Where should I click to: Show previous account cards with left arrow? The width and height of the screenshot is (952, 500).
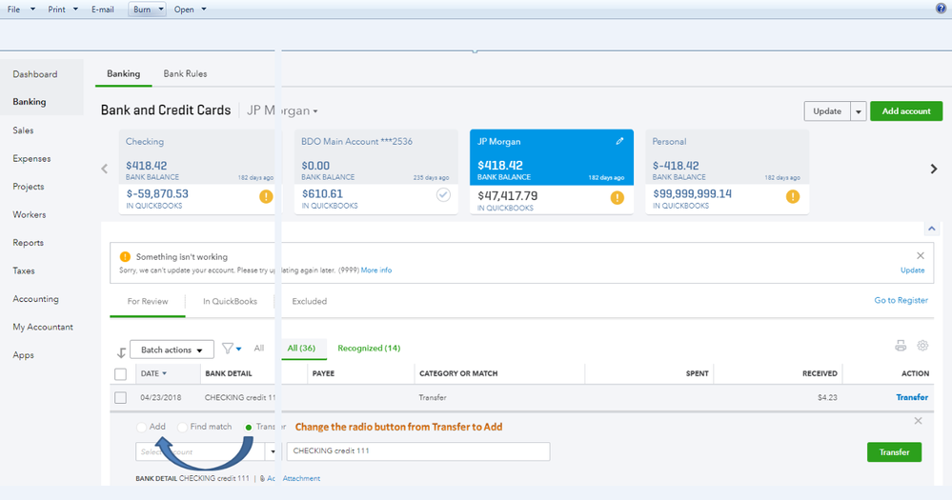pos(105,169)
